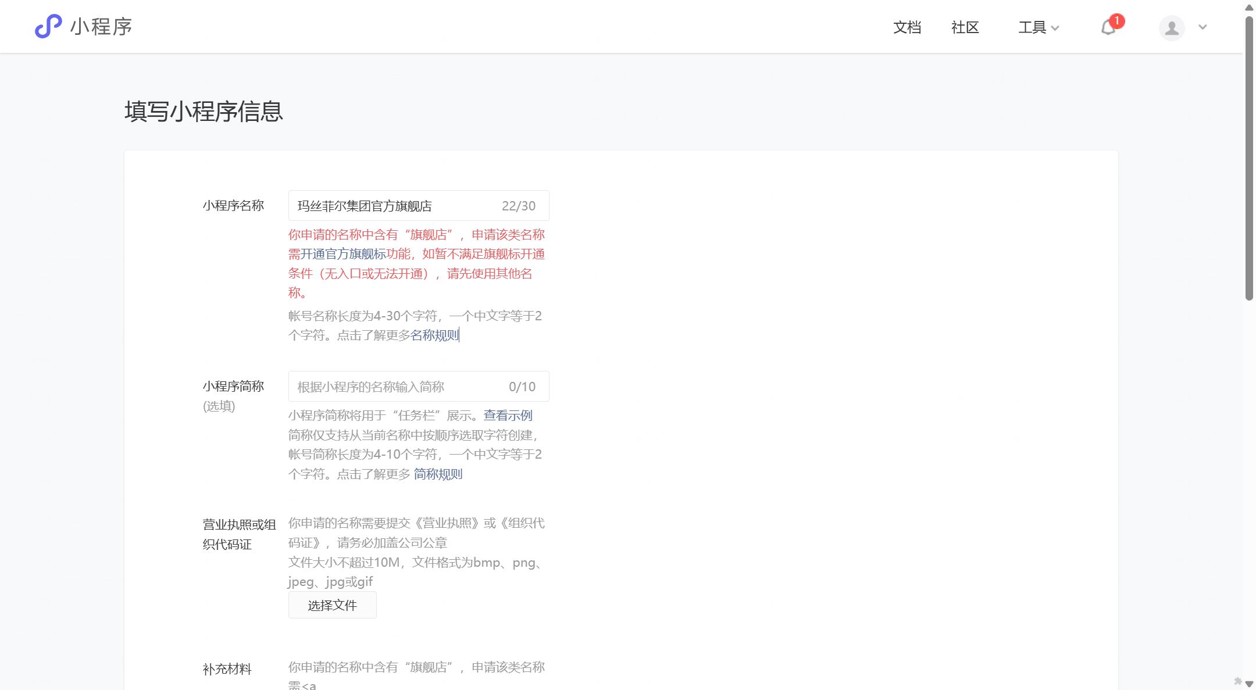Click the red notification badge

[1116, 21]
